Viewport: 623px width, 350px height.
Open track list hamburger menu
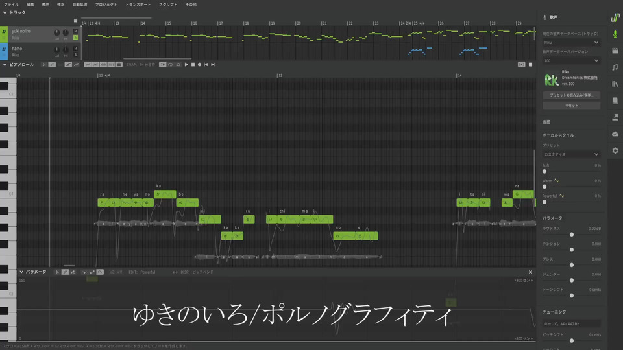tap(75, 21)
